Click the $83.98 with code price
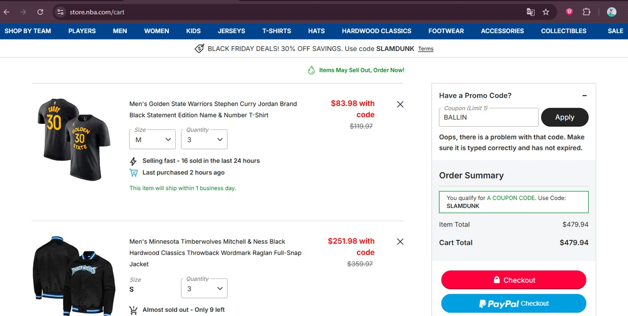628x316 pixels. click(x=353, y=109)
